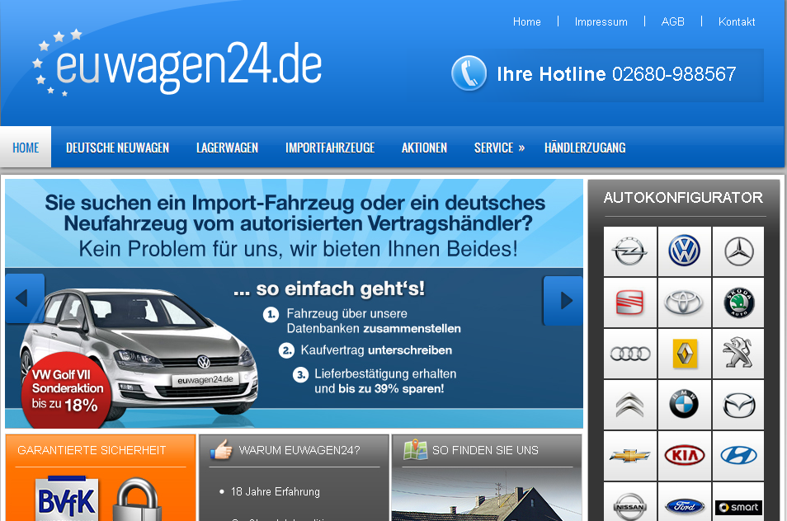The image size is (787, 521).
Task: Open the Toyota brand configurator
Action: click(x=684, y=303)
